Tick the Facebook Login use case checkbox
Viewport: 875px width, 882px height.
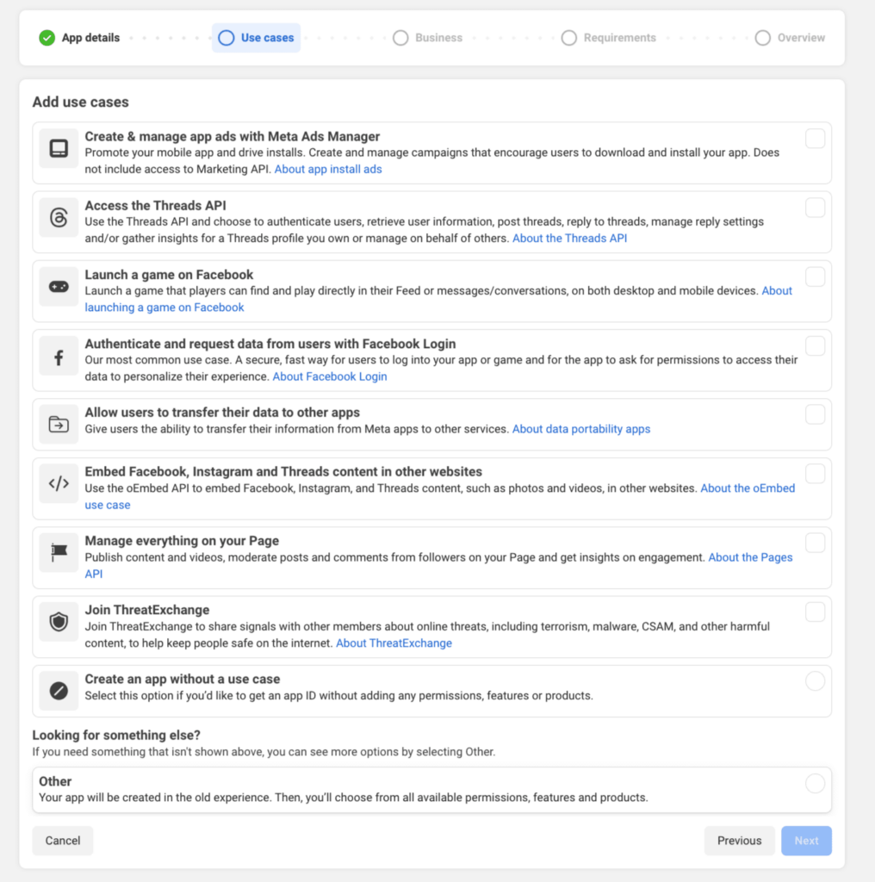tap(815, 346)
